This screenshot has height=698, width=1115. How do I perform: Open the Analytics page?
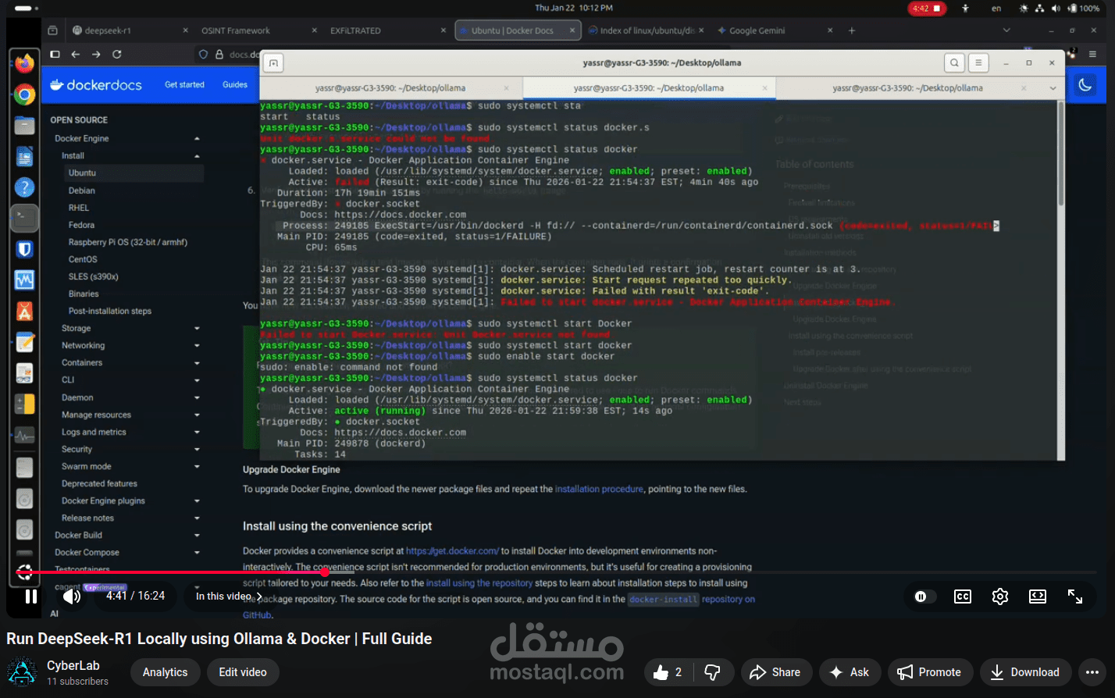tap(165, 671)
